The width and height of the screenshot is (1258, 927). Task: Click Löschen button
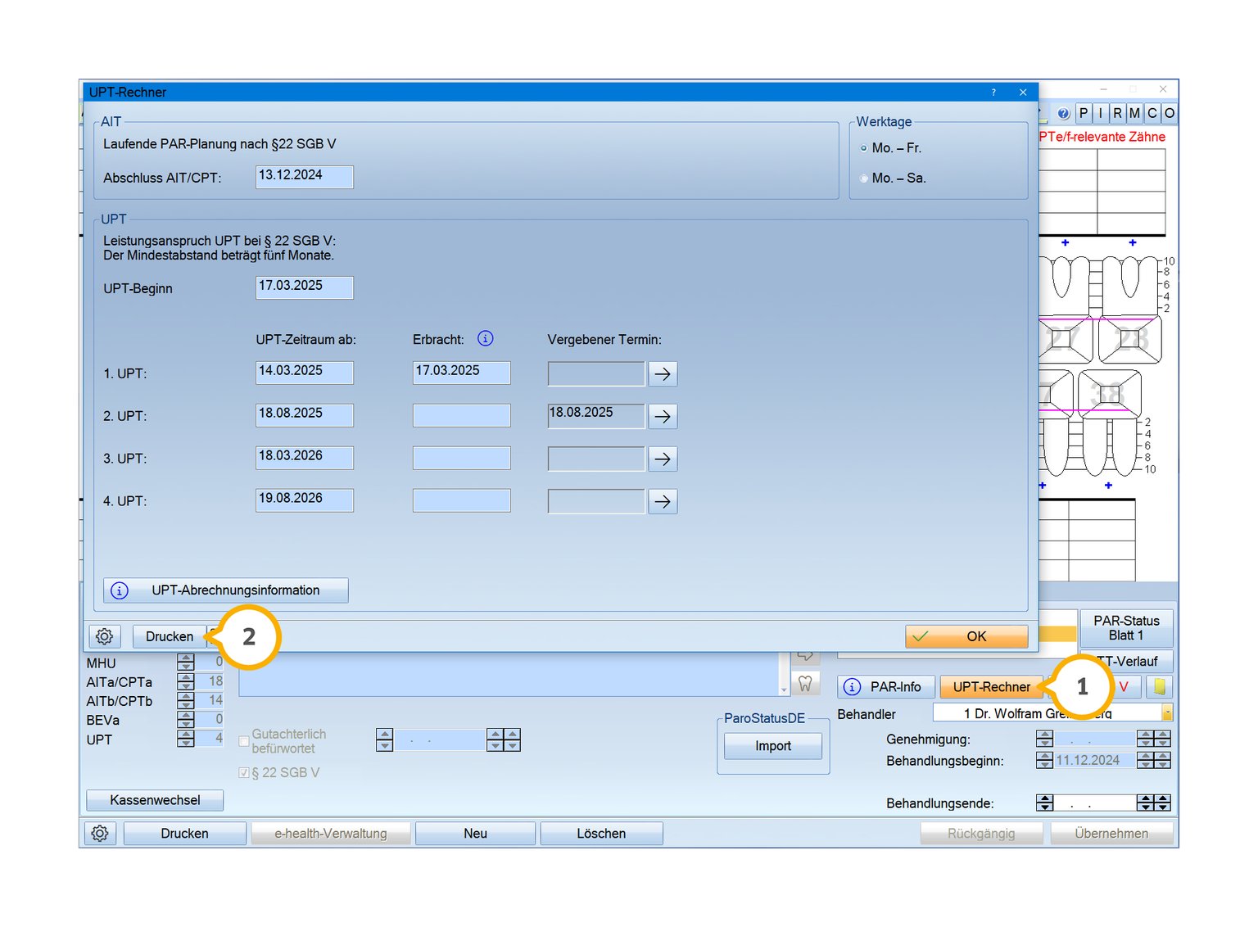click(601, 834)
